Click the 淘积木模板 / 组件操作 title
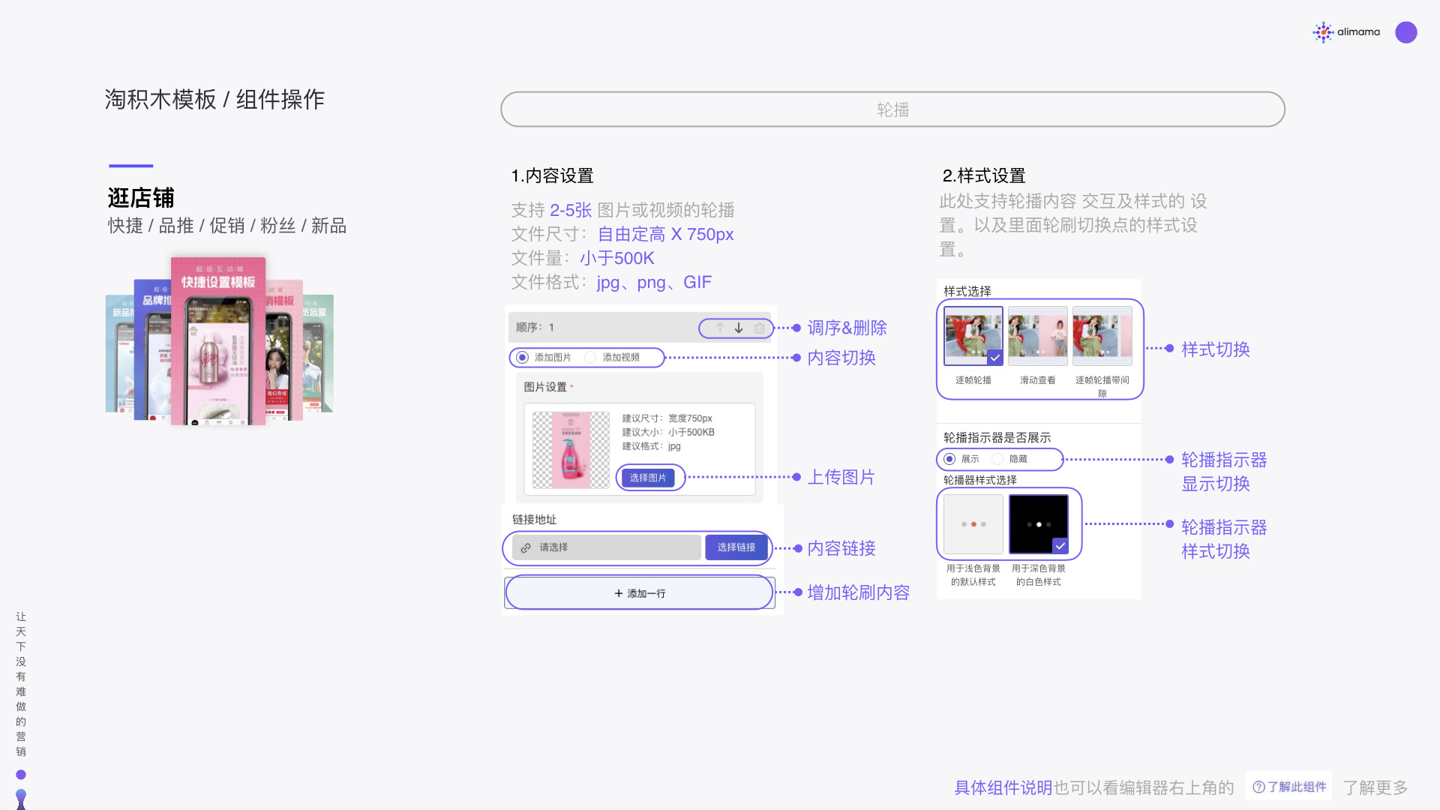This screenshot has height=810, width=1440. point(214,99)
